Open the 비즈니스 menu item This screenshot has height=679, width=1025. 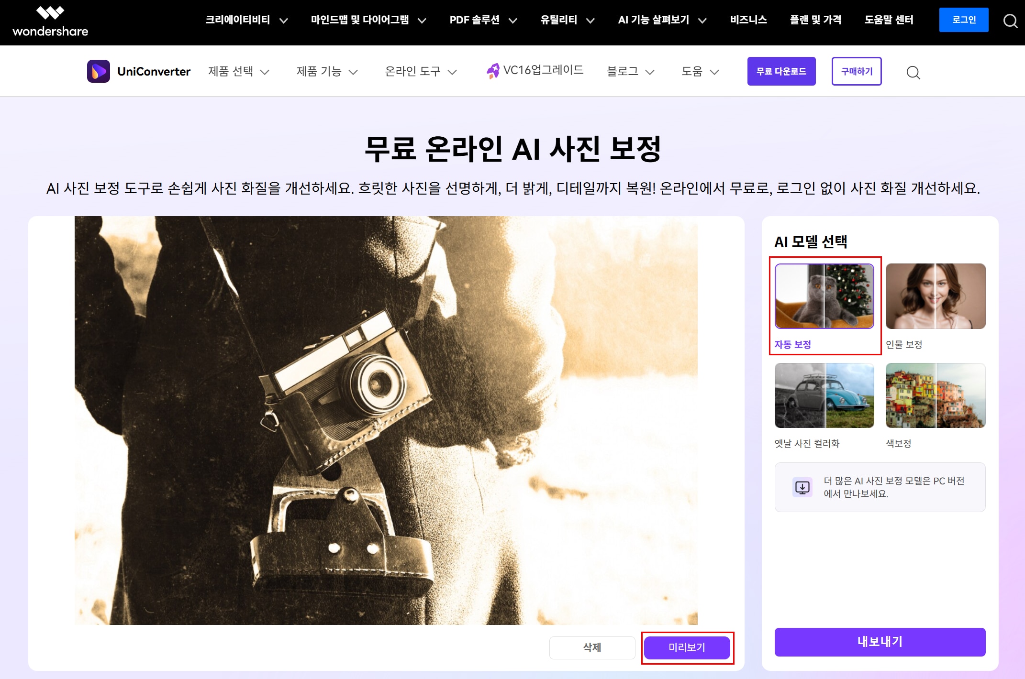click(748, 20)
